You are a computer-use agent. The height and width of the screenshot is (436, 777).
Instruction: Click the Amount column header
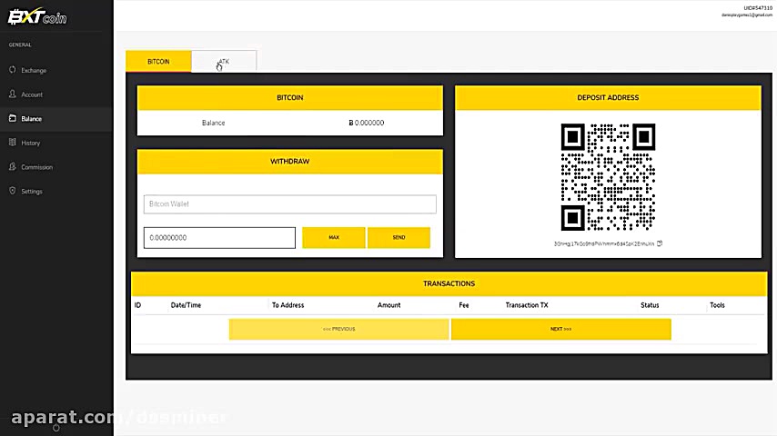tap(389, 305)
